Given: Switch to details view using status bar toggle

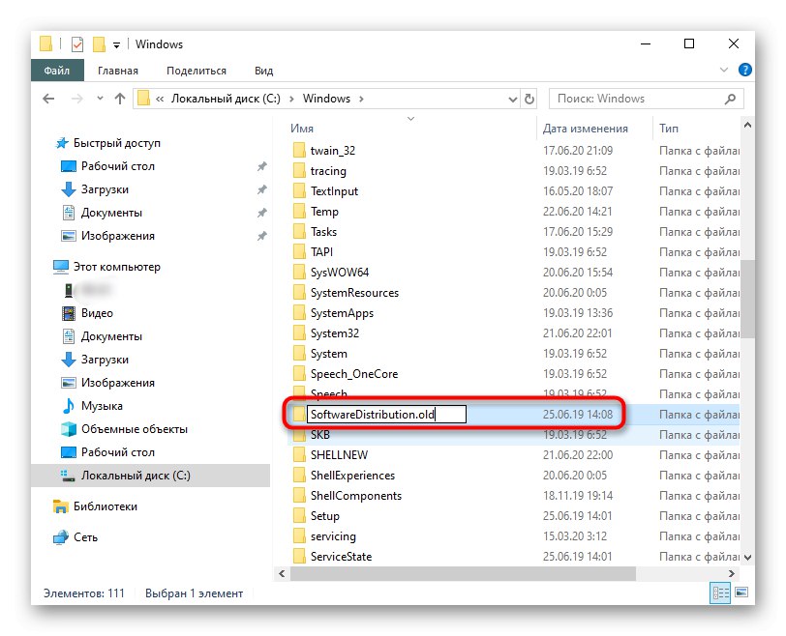Looking at the screenshot, I should tap(719, 593).
